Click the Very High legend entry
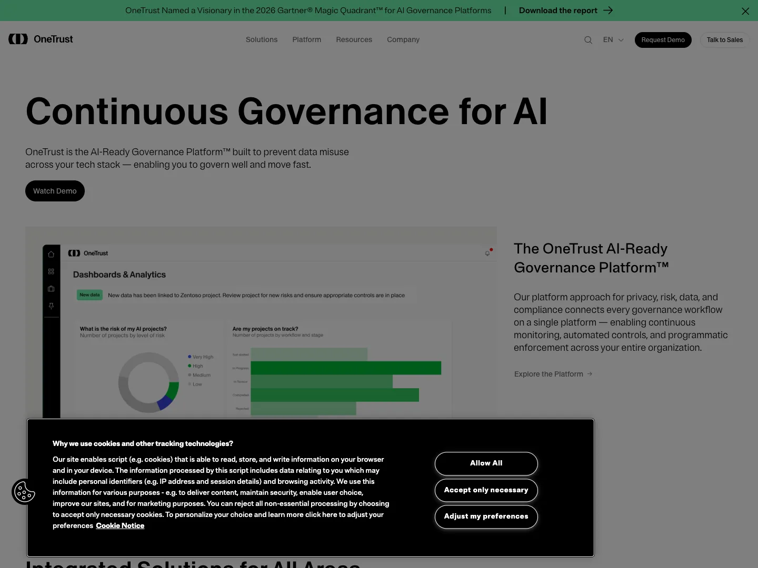Image resolution: width=758 pixels, height=568 pixels. pyautogui.click(x=201, y=357)
